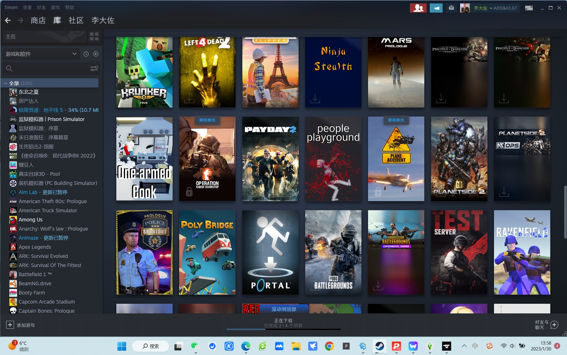Screen dimensions: 567x355
Task: Open the inbox envelope icon
Action: coord(451,8)
